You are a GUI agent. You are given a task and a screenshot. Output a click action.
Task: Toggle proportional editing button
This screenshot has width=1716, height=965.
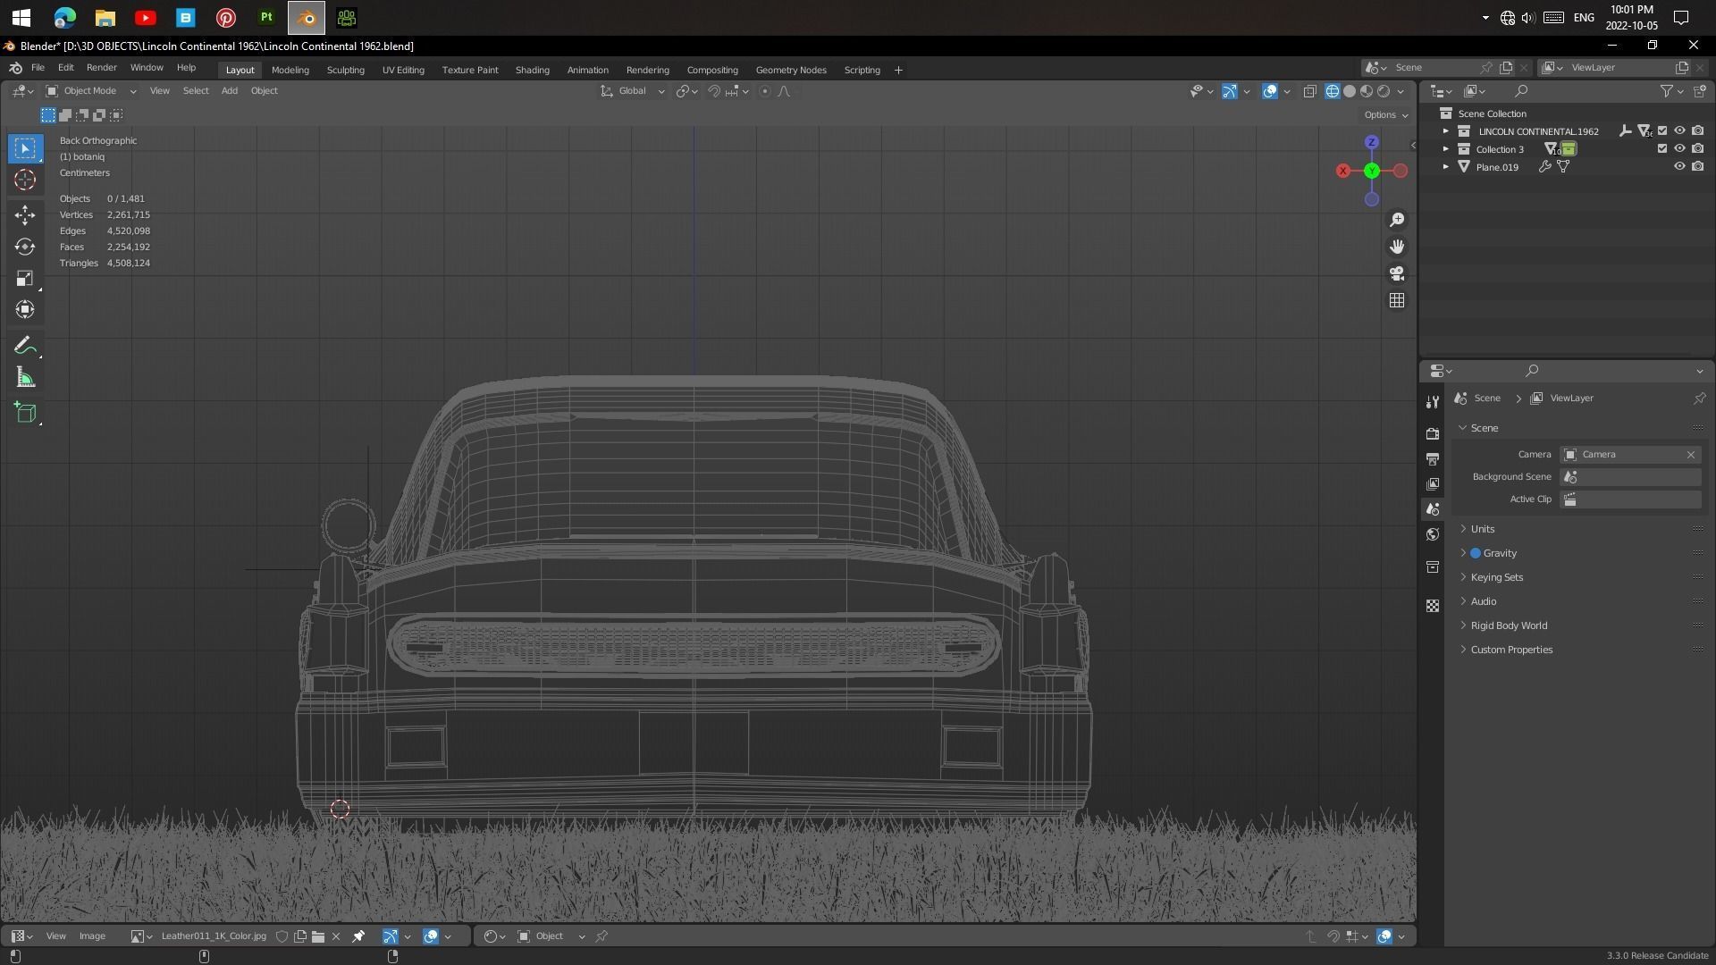click(765, 91)
